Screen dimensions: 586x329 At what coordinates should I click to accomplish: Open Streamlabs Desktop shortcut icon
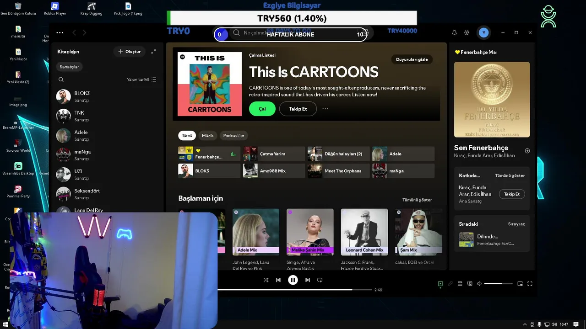[x=18, y=169]
